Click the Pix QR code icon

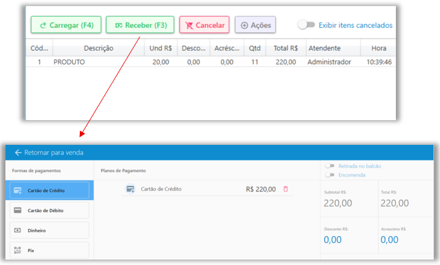click(x=18, y=250)
